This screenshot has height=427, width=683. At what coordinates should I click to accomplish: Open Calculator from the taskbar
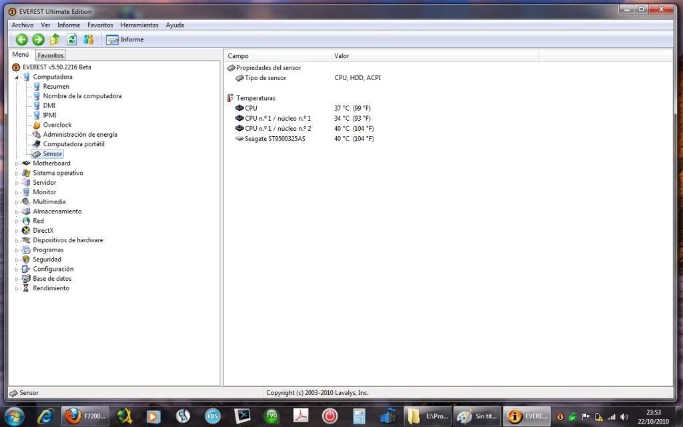pyautogui.click(x=359, y=416)
